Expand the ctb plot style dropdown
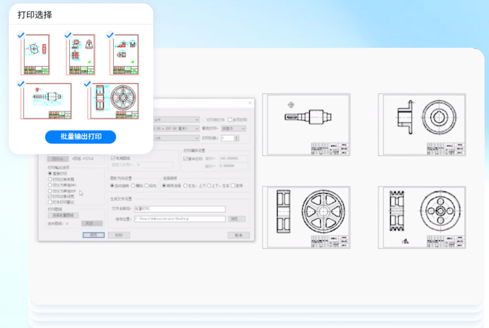This screenshot has height=328, width=489. click(176, 138)
